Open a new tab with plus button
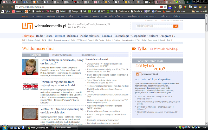 (187, 2)
